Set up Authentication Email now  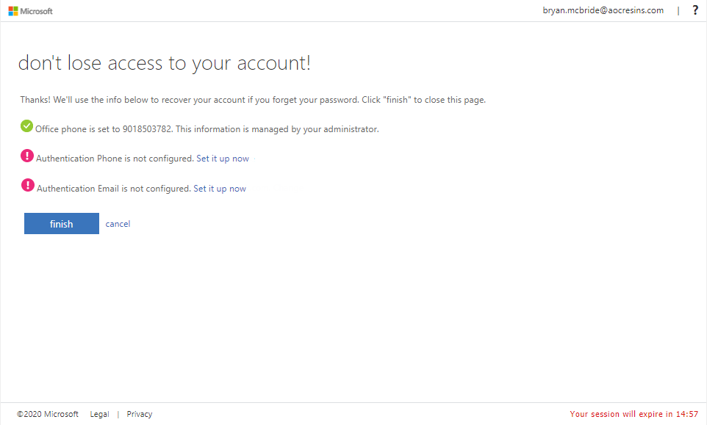pos(220,189)
